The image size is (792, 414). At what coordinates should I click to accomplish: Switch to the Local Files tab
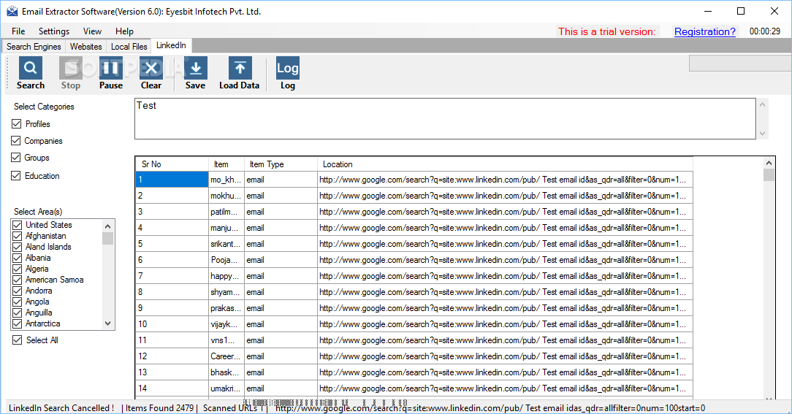pos(129,47)
